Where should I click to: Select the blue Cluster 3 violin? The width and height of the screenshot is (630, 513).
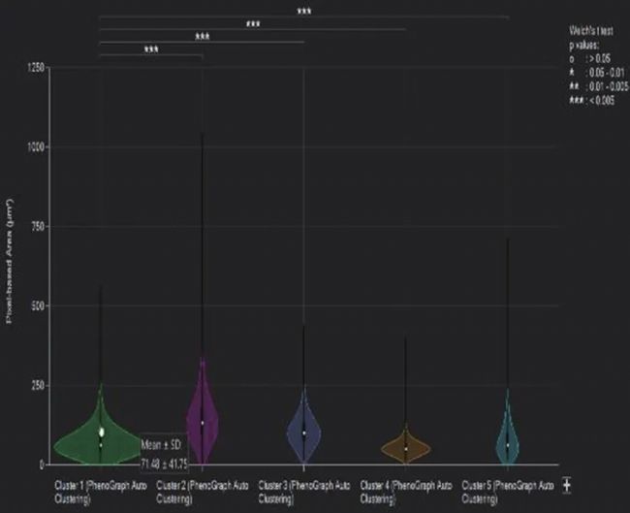tap(303, 432)
